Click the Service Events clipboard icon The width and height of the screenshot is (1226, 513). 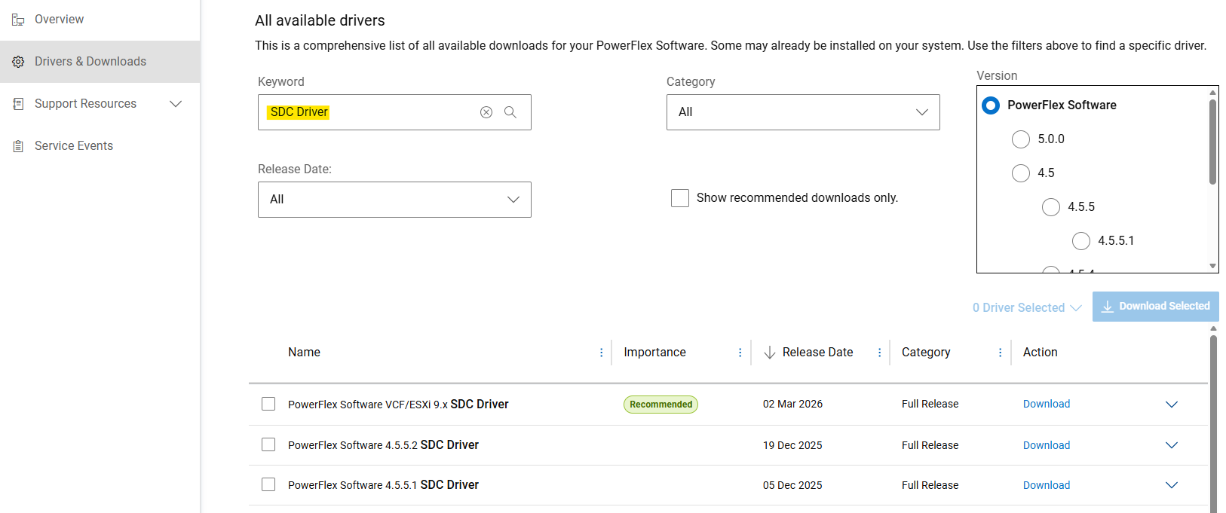click(18, 146)
